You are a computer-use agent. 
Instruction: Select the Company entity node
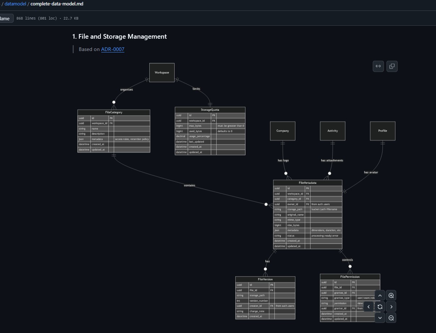point(282,131)
